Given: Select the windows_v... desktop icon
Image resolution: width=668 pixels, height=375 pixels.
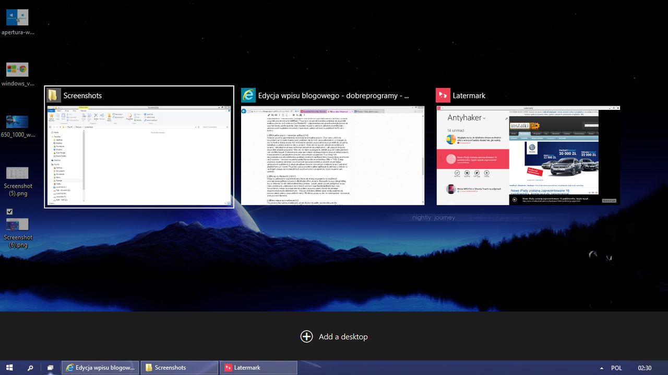Looking at the screenshot, I should [17, 73].
